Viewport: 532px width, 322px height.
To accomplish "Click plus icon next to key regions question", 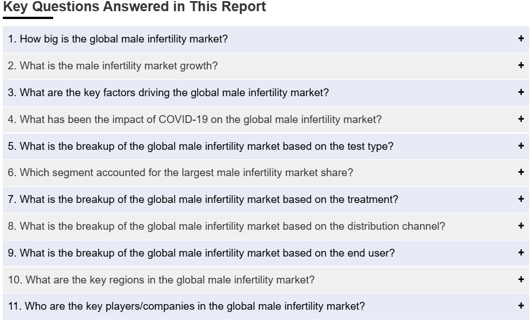I will click(x=521, y=280).
